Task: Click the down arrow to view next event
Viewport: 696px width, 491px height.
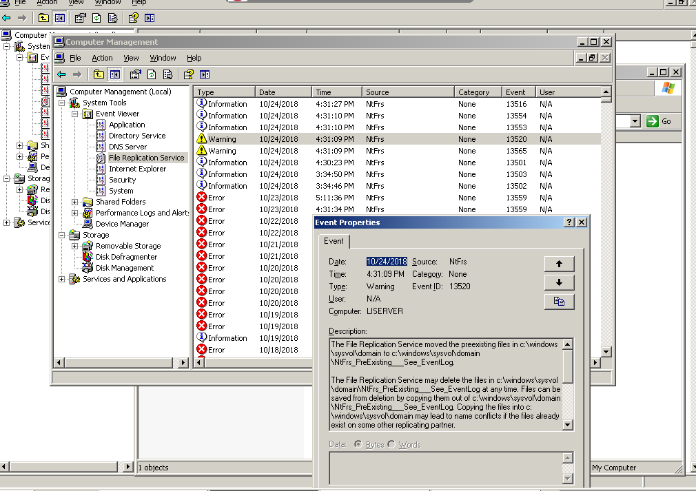Action: click(x=560, y=282)
